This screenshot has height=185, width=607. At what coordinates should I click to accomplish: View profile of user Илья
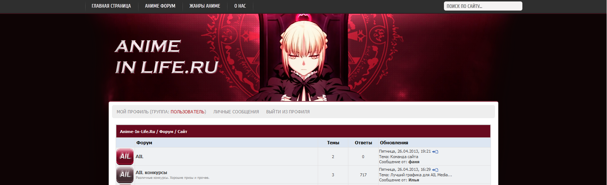pos(414,180)
